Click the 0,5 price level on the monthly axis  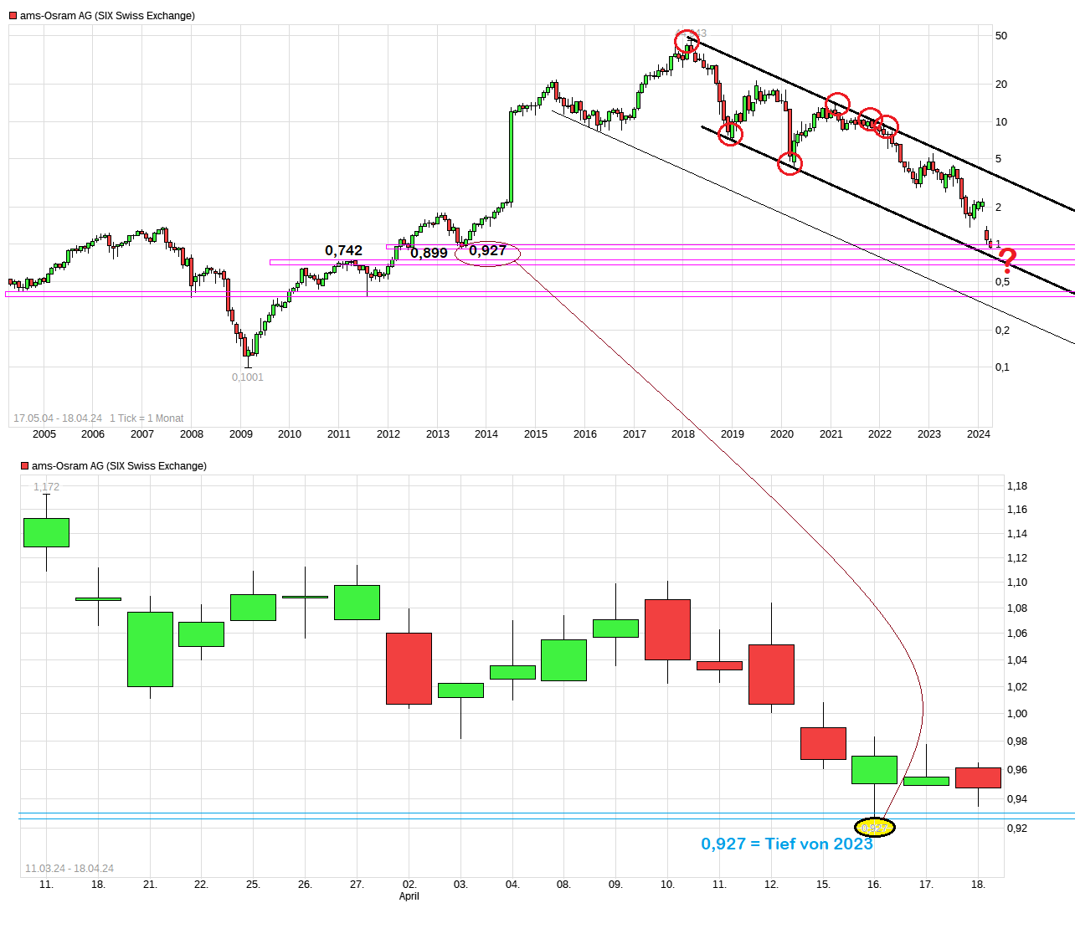(1003, 282)
